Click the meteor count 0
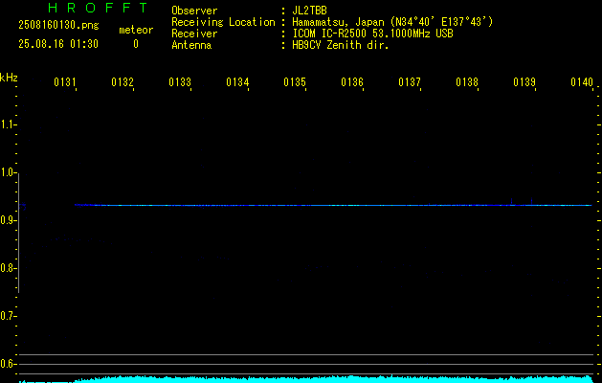The image size is (602, 383). click(x=136, y=44)
